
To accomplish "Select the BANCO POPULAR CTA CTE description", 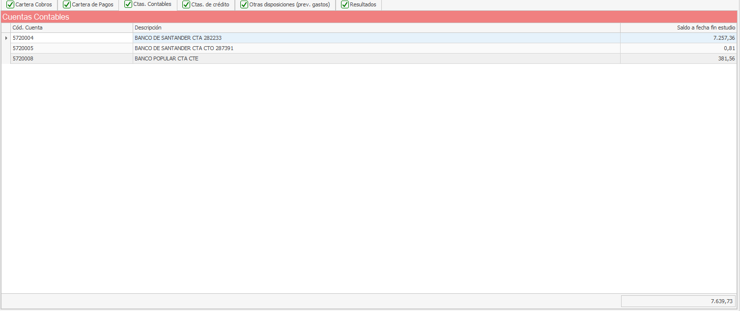I will 376,58.
